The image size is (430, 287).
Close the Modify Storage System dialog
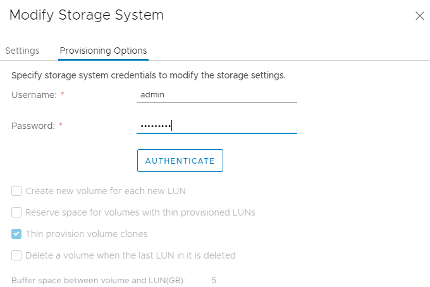419,16
